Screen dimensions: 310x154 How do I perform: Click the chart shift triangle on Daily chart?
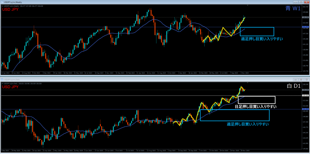pyautogui.click(x=248, y=82)
